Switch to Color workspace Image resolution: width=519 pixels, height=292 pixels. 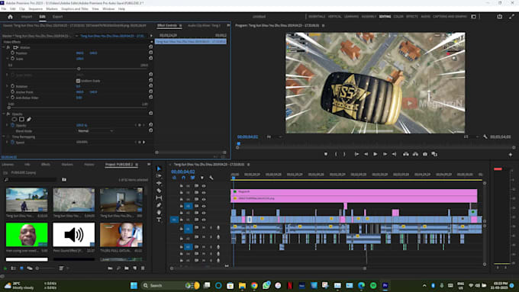(x=398, y=17)
